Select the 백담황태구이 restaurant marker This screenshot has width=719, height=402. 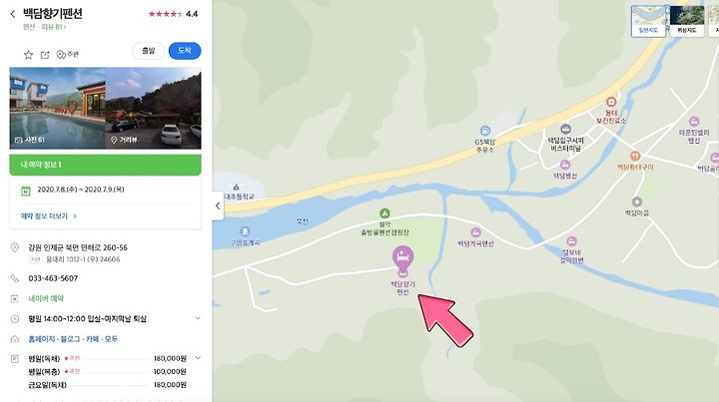tap(635, 157)
